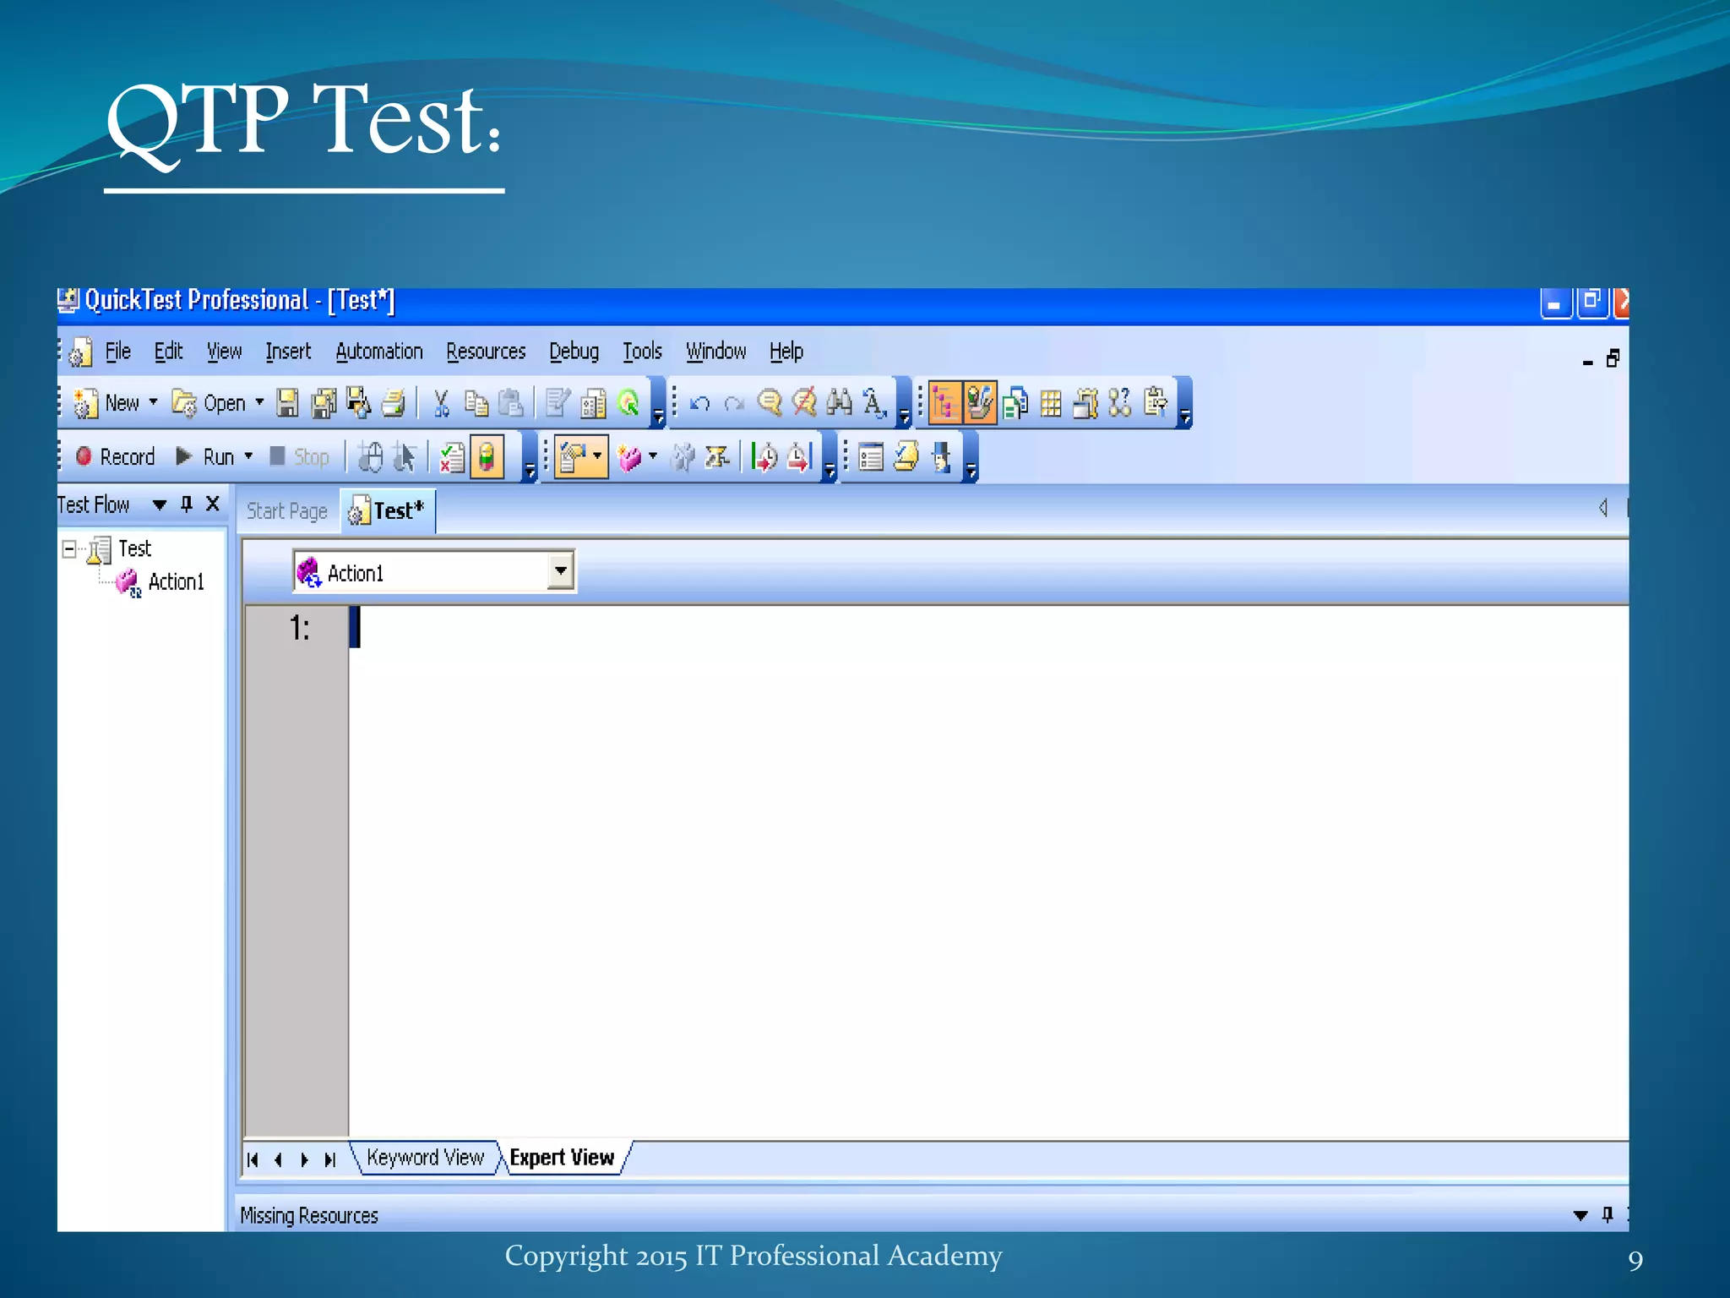Click the Save test icon
This screenshot has height=1298, width=1730.
coord(287,403)
